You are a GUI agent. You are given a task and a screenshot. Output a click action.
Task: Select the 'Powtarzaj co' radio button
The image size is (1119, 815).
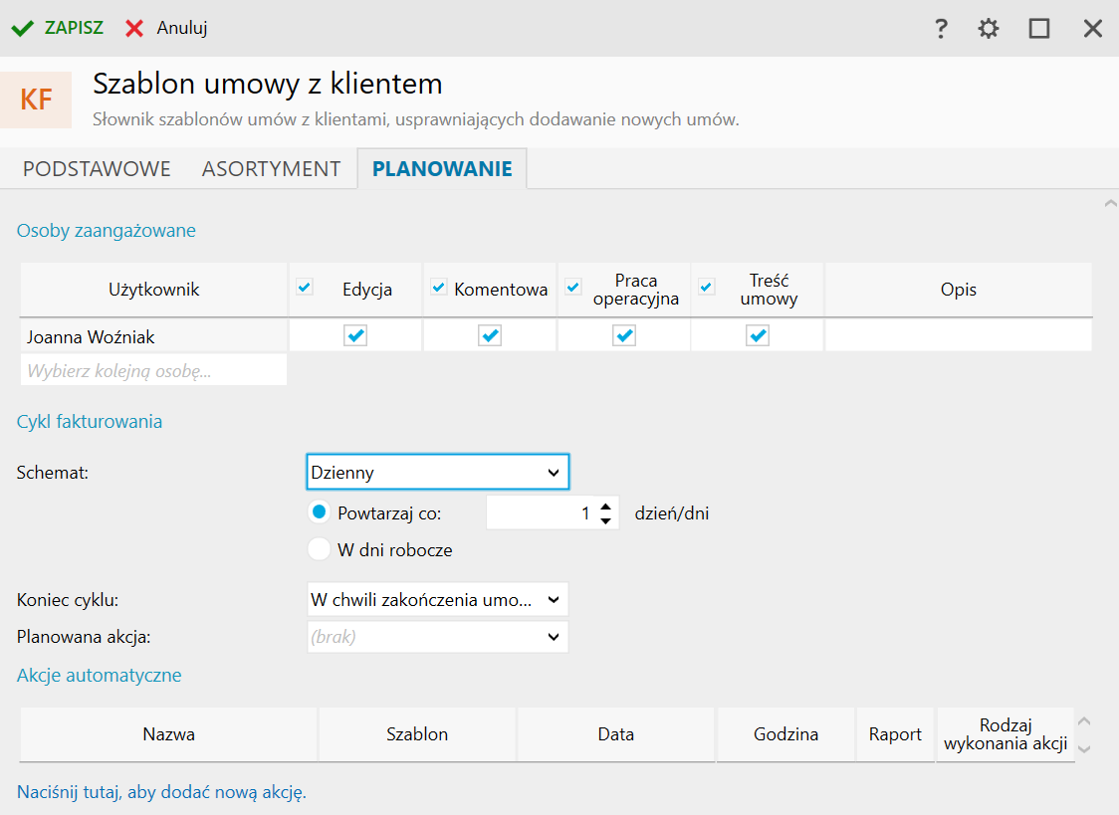coord(319,513)
